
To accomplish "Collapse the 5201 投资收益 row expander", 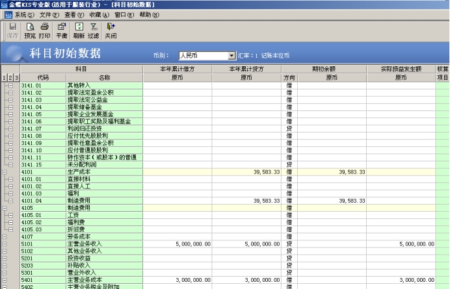I will tap(5, 258).
